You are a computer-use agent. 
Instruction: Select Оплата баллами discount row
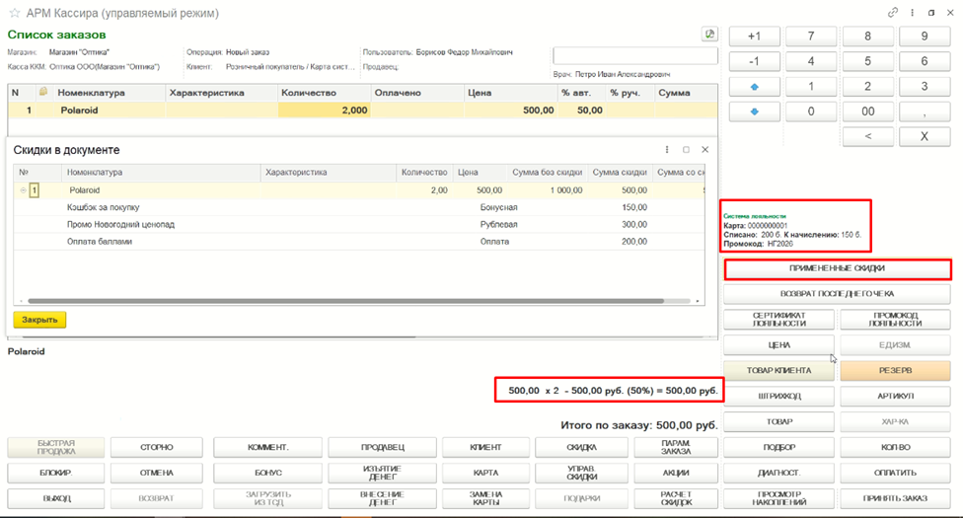(359, 242)
